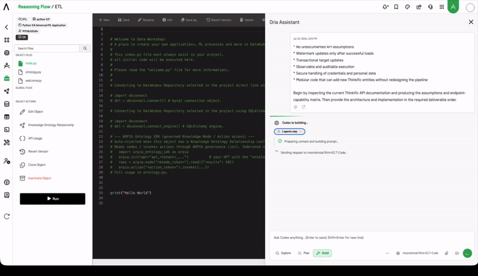
Task: Select Build mode
Action: [x=323, y=253]
